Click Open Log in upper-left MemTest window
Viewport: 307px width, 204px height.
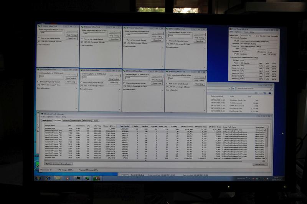tap(71, 38)
